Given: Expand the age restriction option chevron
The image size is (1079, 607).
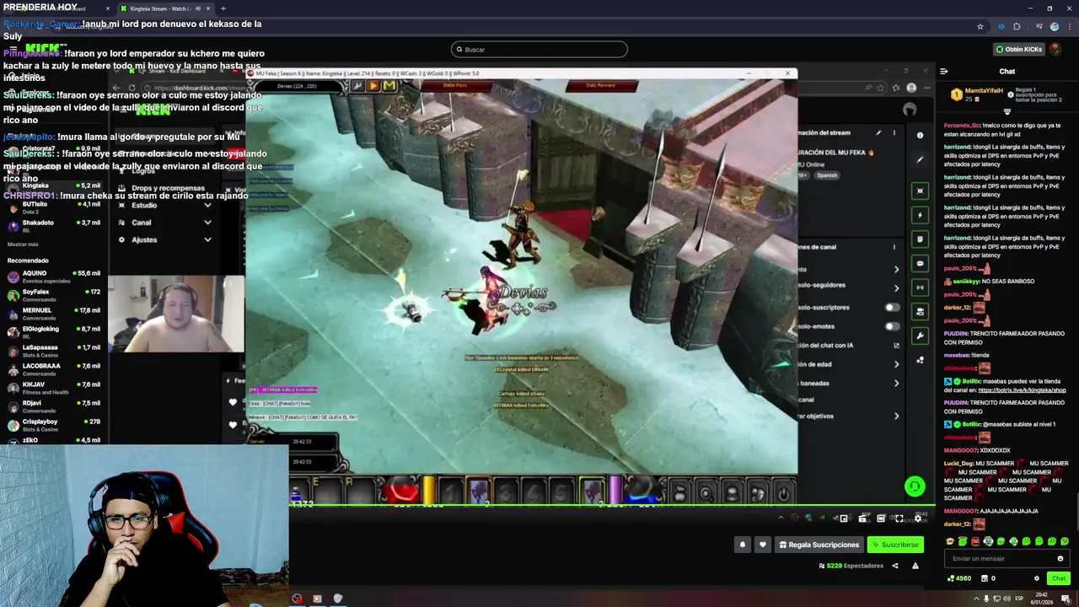Looking at the screenshot, I should pos(896,364).
